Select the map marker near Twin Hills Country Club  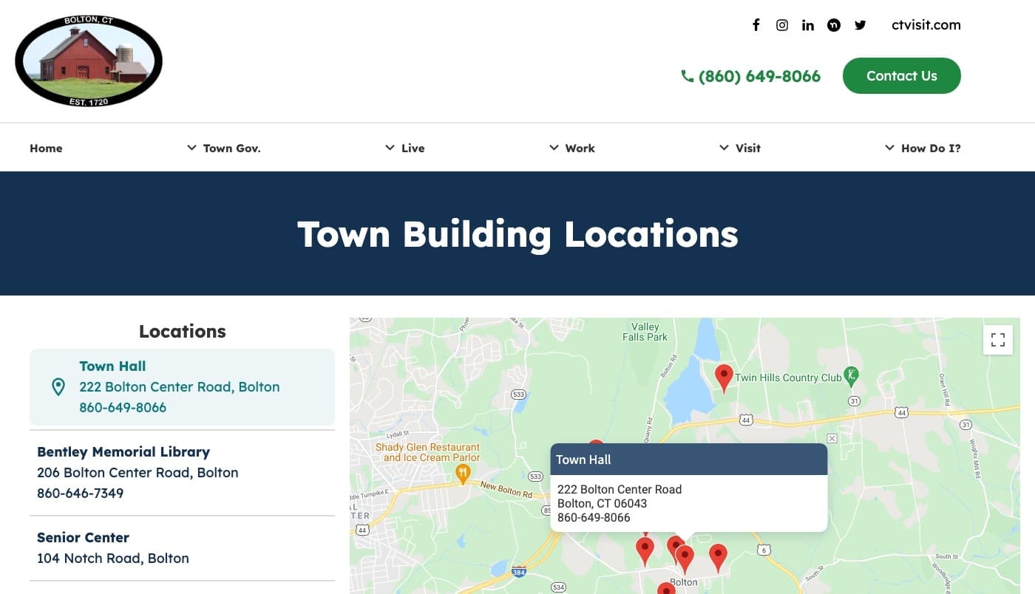point(724,377)
